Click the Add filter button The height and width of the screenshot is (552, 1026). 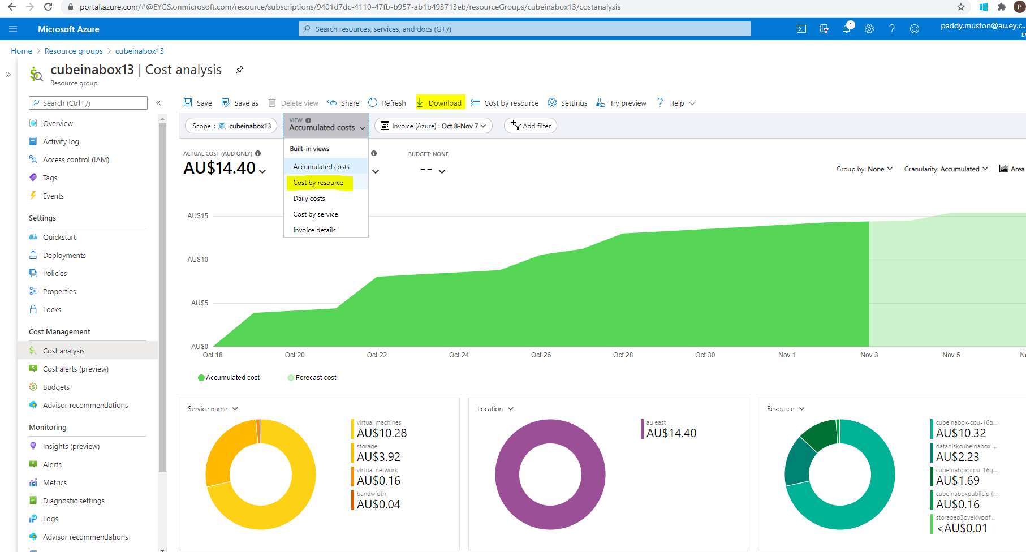point(531,126)
